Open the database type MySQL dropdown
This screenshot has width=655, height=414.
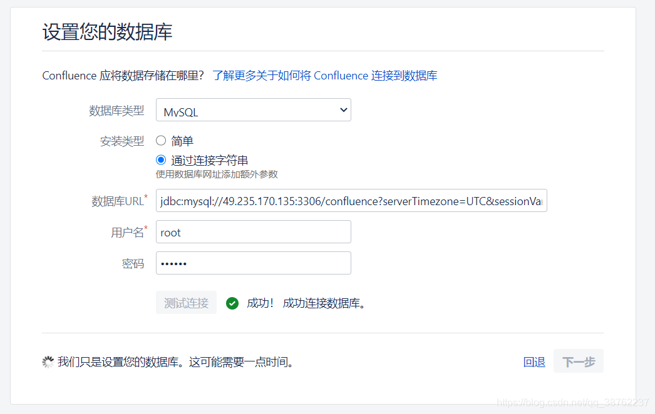[253, 110]
